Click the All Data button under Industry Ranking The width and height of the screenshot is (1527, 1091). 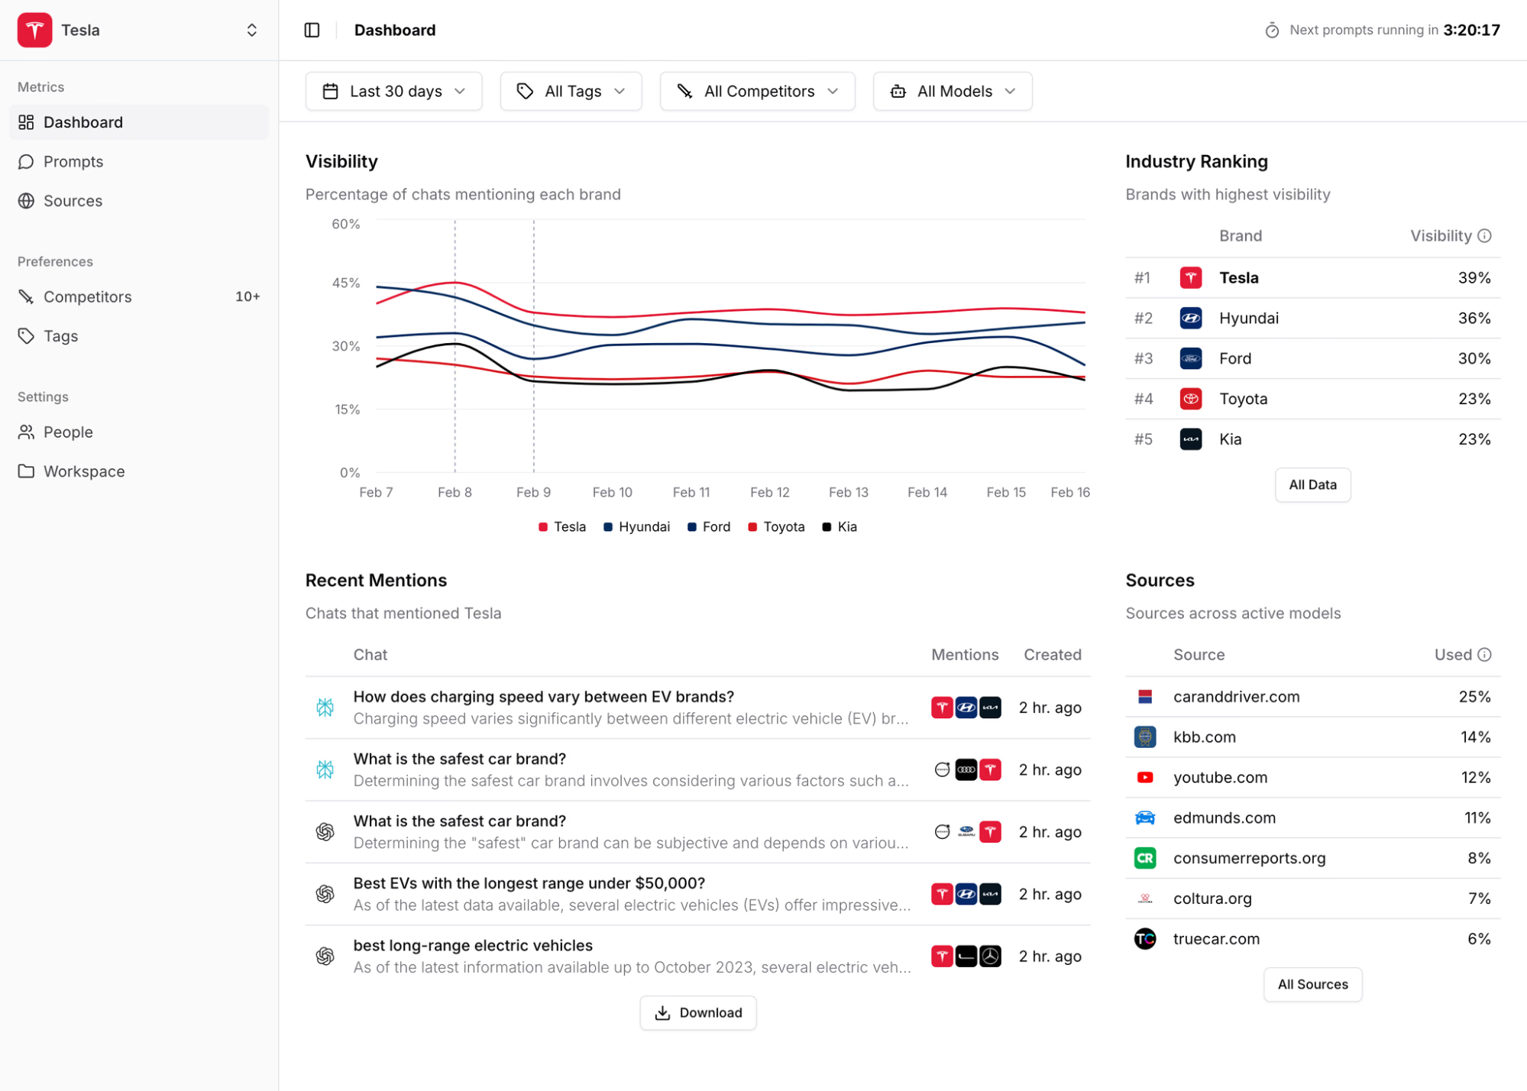1312,484
